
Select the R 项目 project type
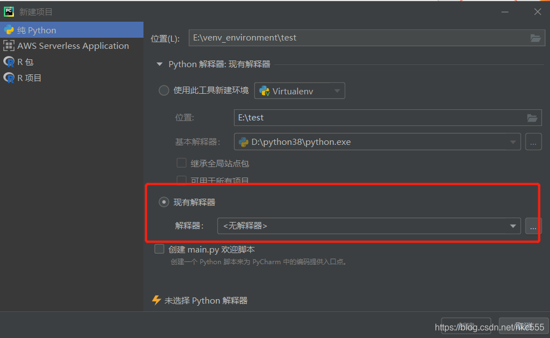72,78
